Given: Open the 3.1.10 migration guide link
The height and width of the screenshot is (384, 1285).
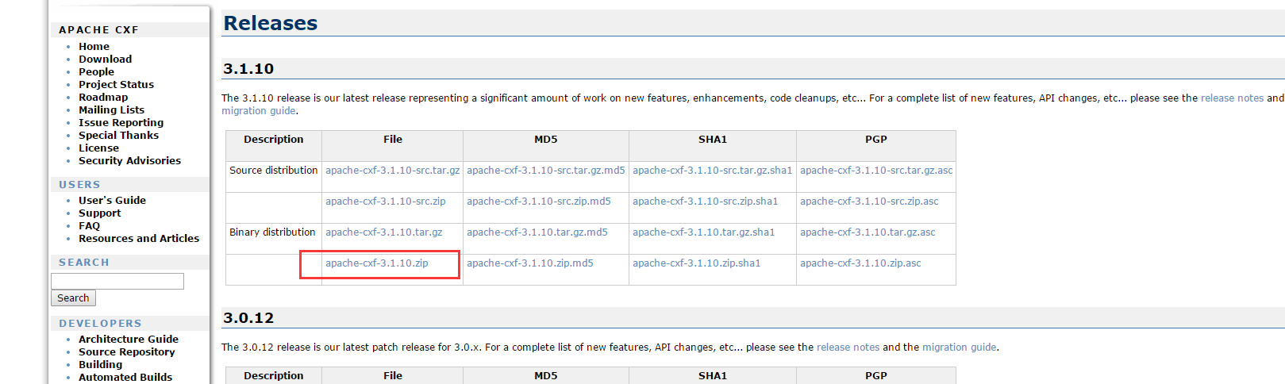Looking at the screenshot, I should 258,111.
